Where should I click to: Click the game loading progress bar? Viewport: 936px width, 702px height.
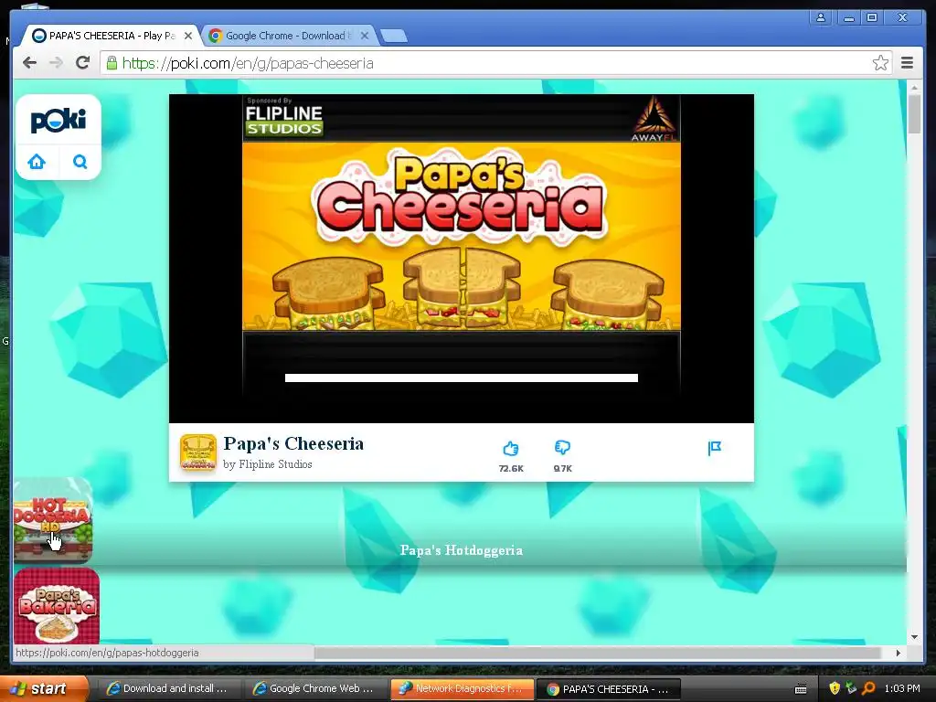coord(462,378)
